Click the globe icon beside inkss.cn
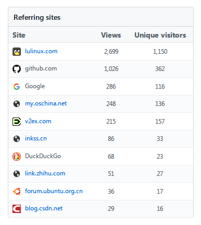This screenshot has height=225, width=201. click(17, 139)
